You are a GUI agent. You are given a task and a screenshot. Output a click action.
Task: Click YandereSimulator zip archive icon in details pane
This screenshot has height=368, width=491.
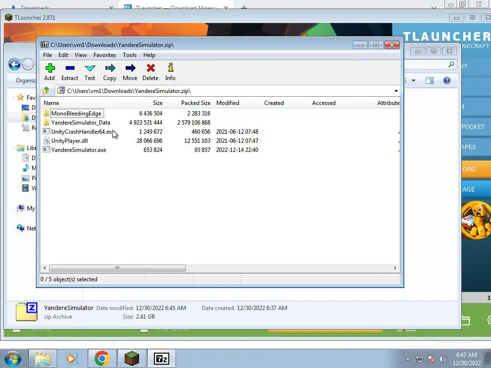(27, 311)
